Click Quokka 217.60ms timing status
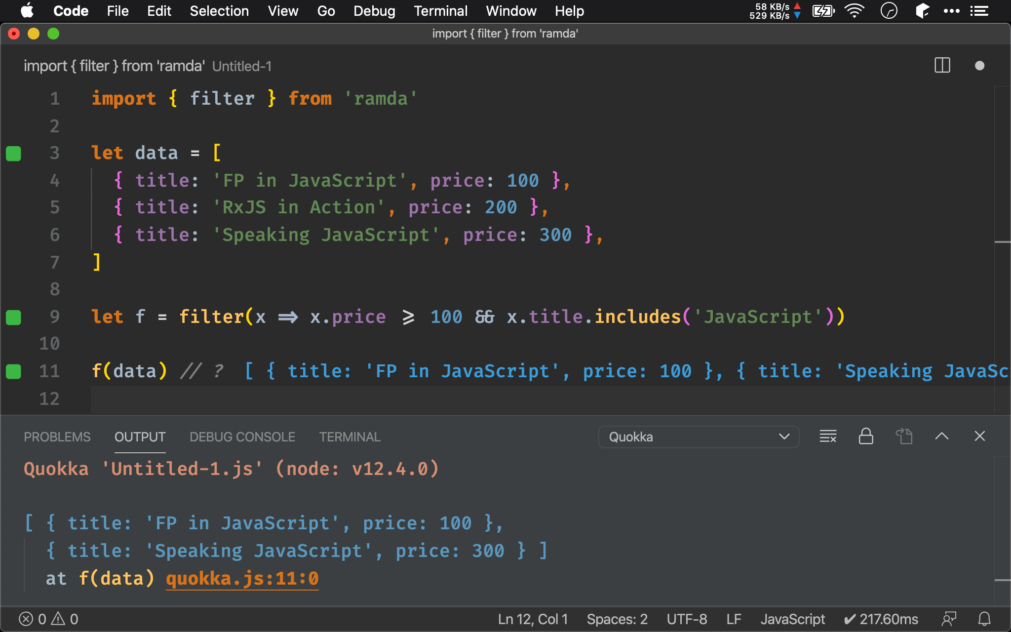1011x632 pixels. [x=881, y=619]
